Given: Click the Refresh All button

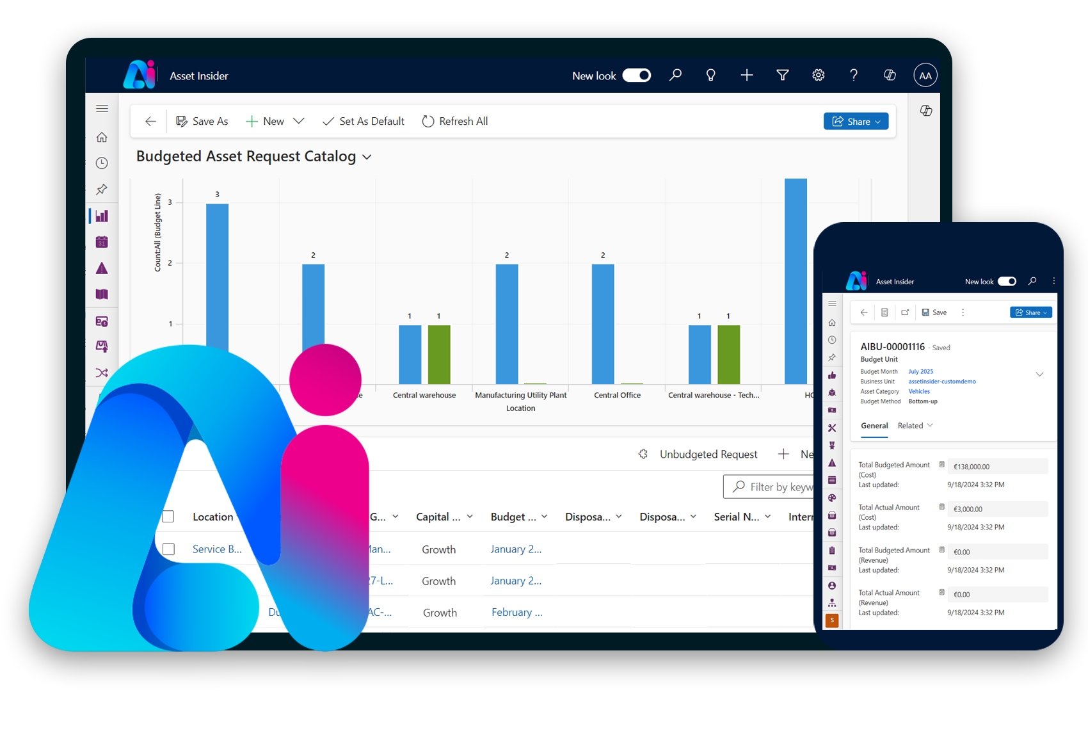Looking at the screenshot, I should point(455,121).
